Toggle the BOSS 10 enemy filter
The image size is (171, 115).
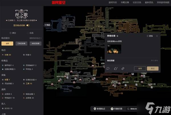pos(7,108)
